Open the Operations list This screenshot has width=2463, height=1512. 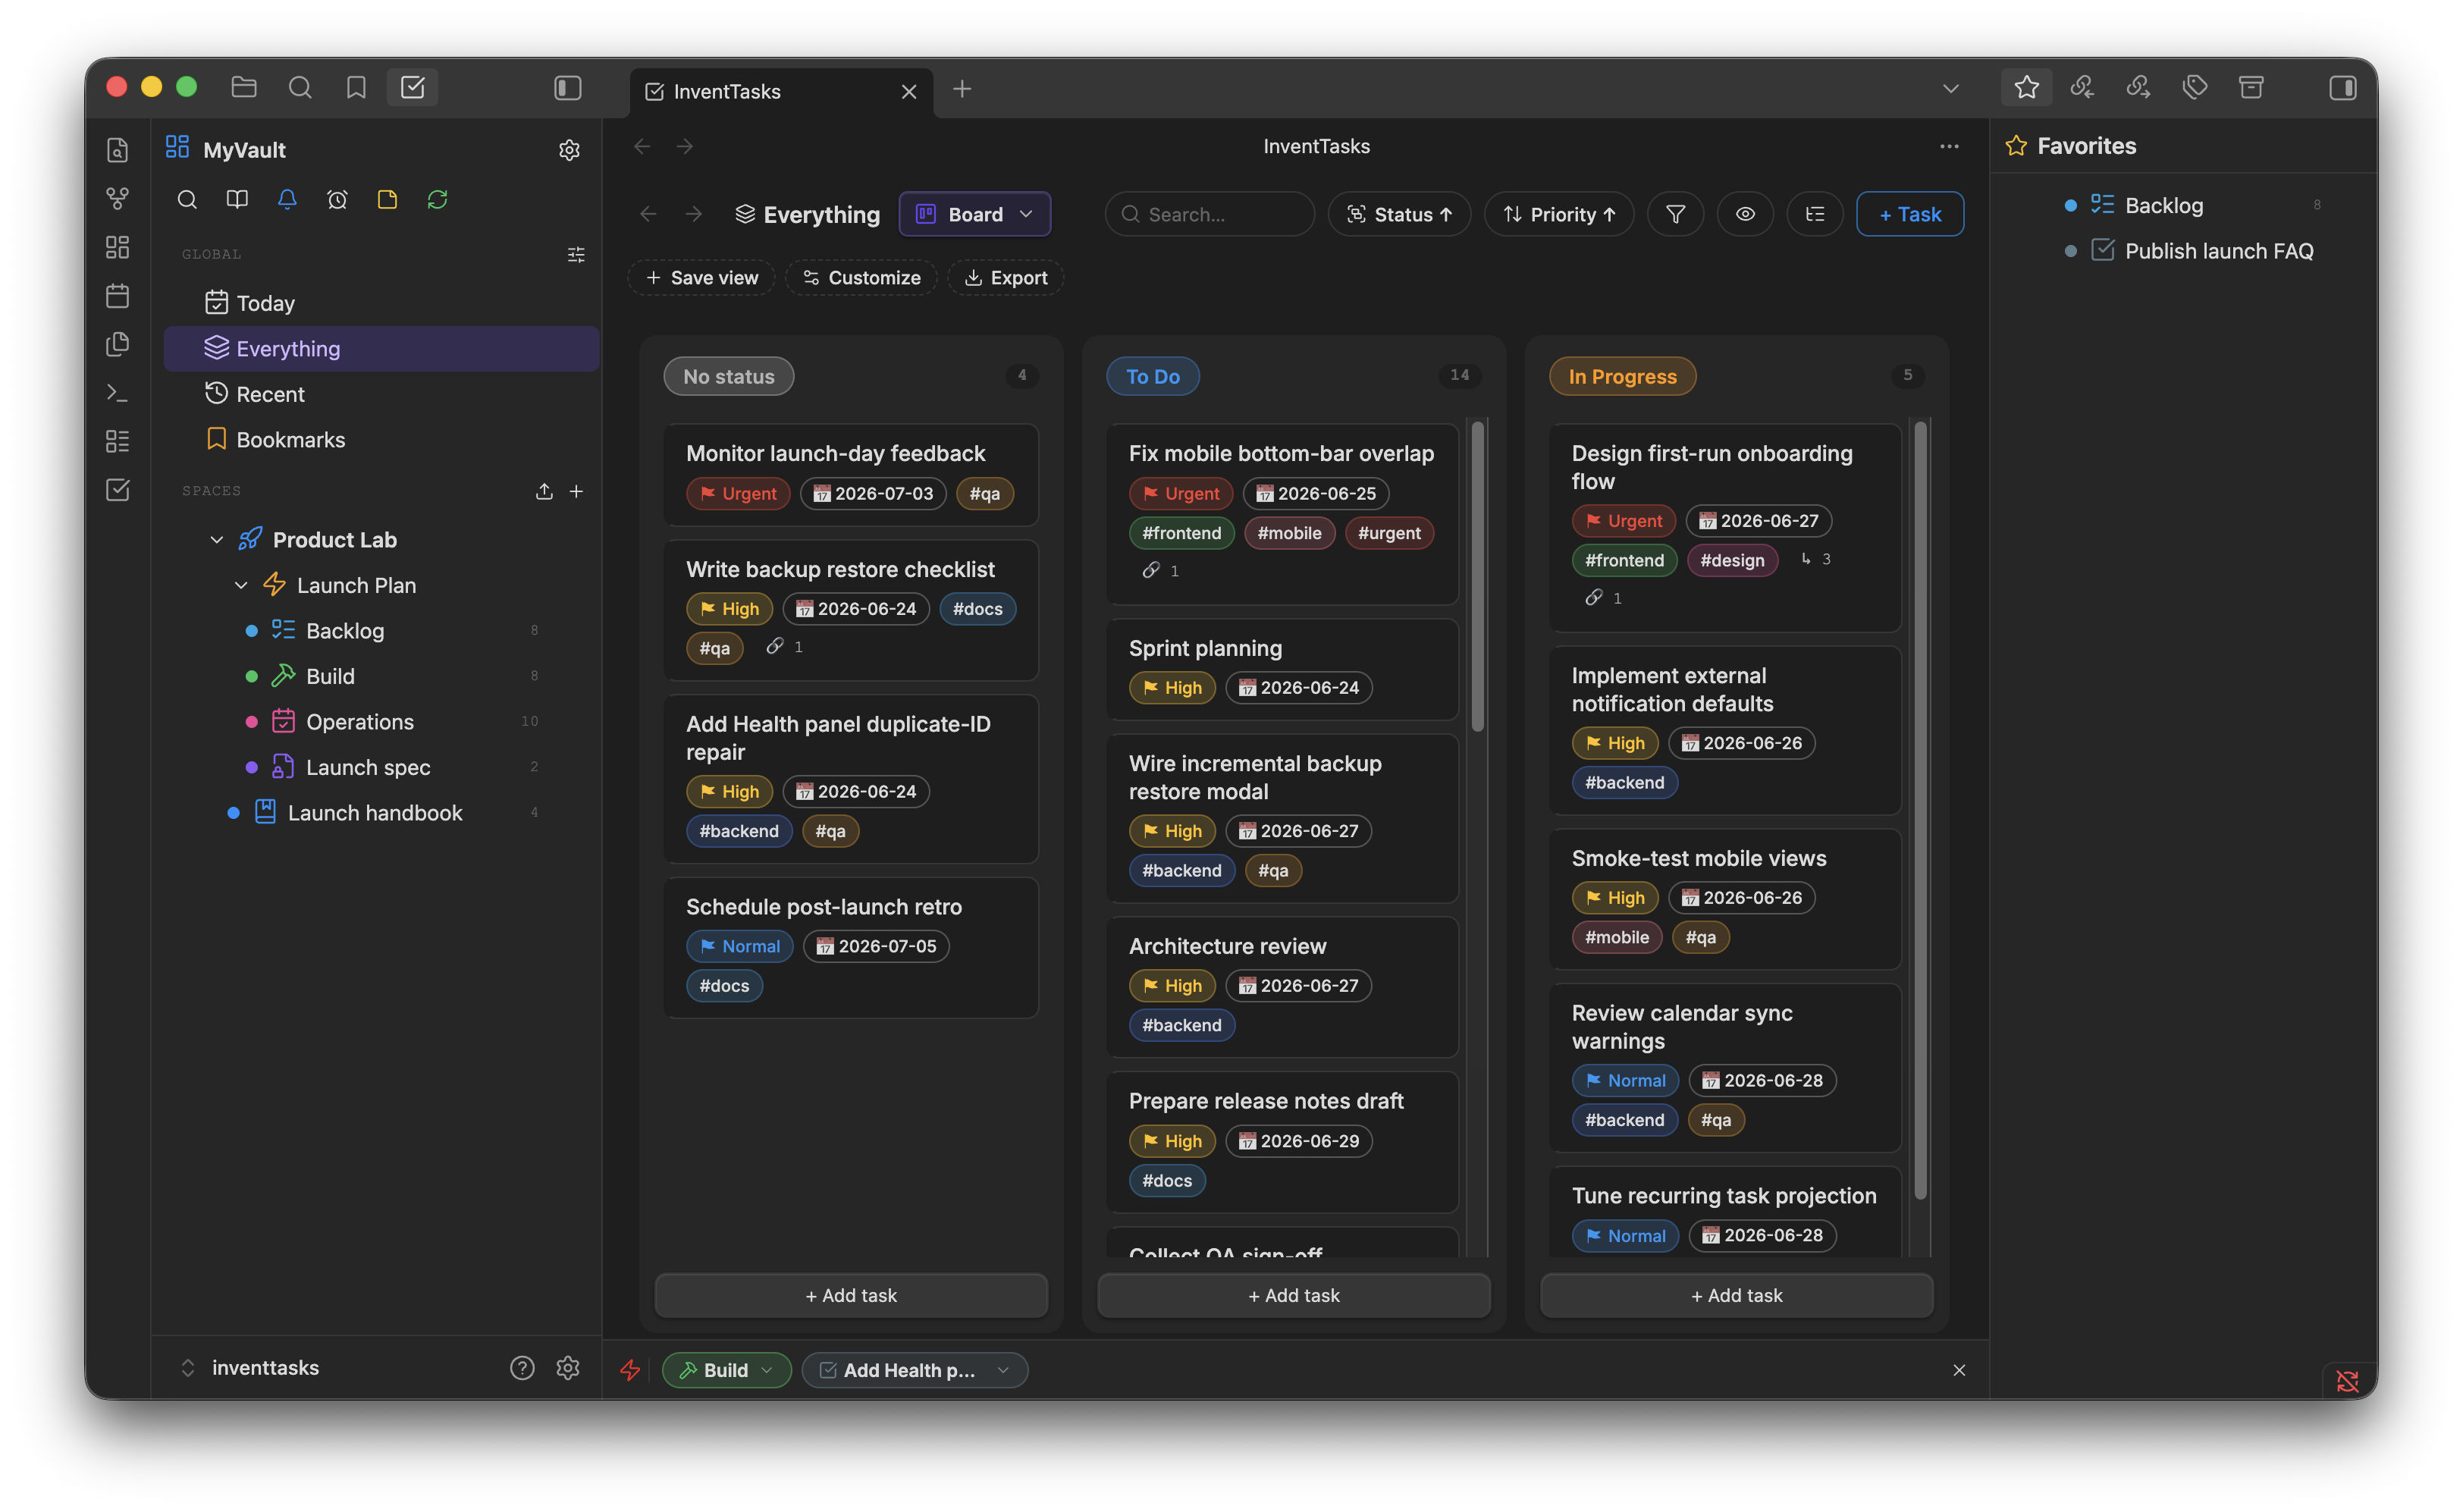point(381,721)
